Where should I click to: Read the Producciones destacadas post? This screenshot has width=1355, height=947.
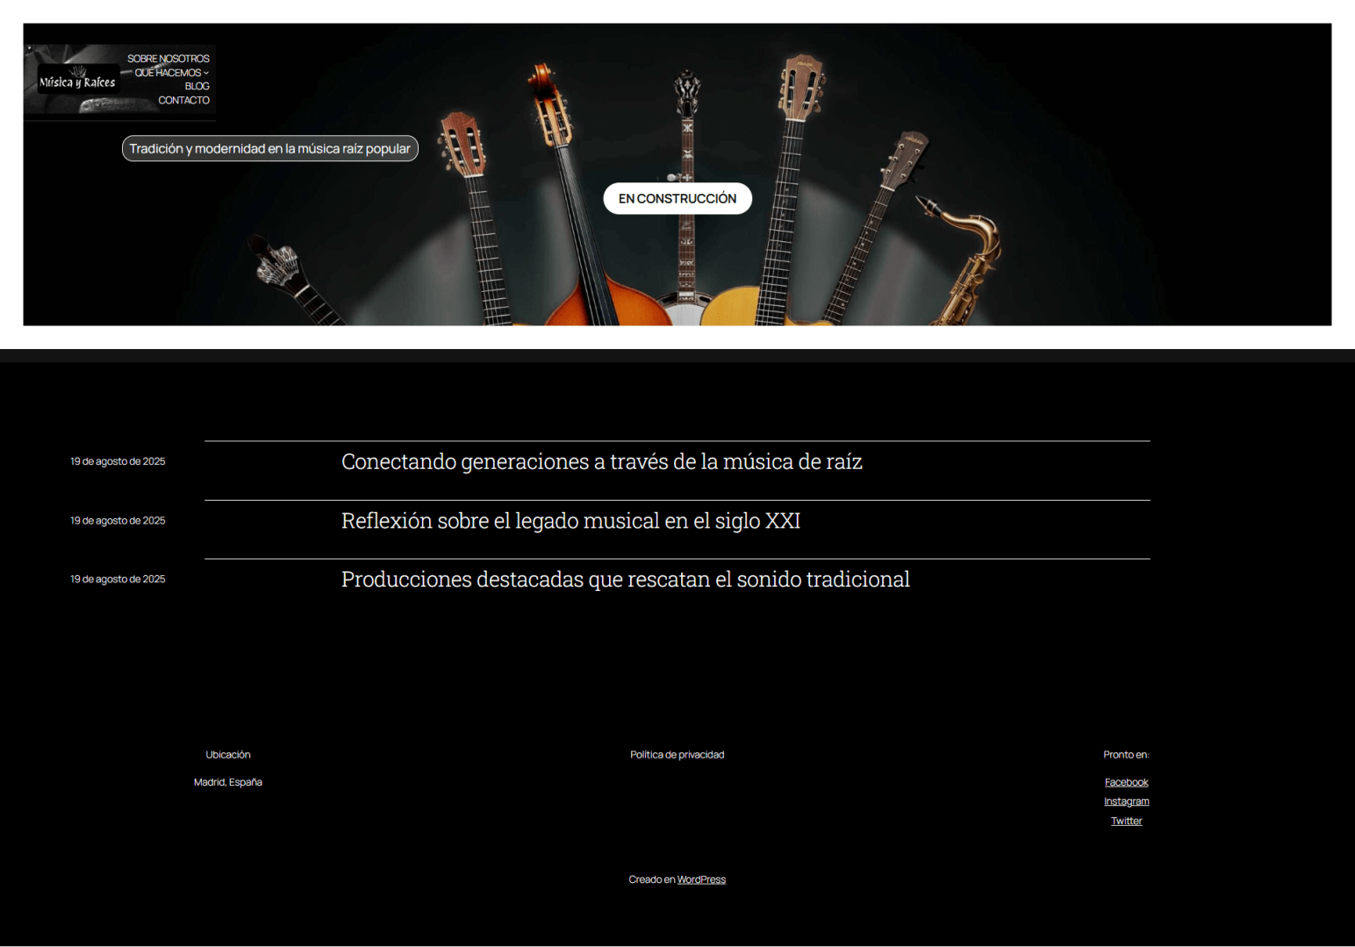625,580
